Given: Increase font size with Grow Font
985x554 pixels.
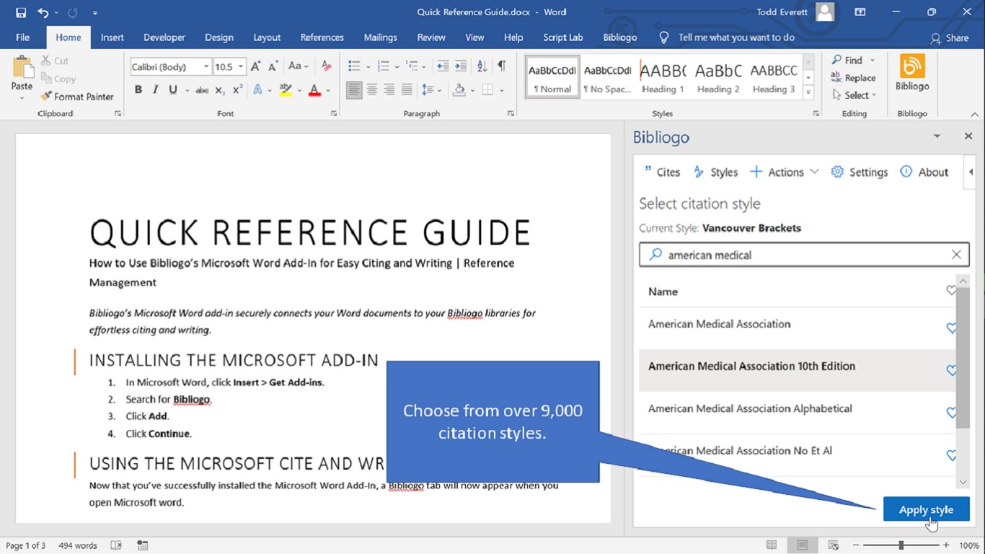Looking at the screenshot, I should [255, 66].
